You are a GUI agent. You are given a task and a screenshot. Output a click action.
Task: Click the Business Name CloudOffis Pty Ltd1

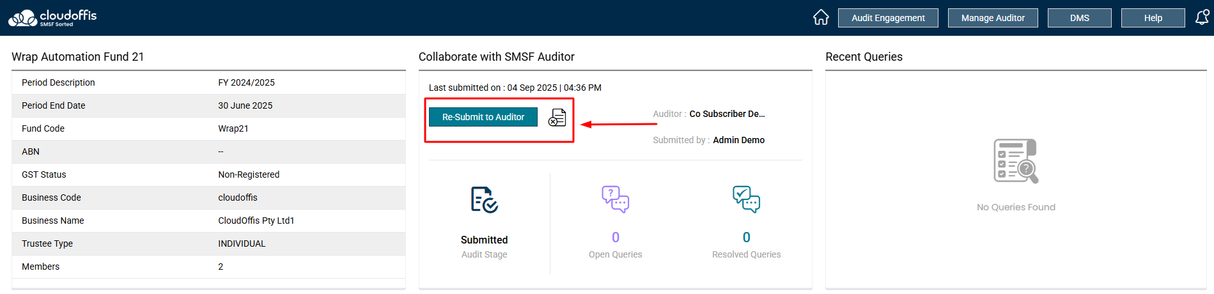(x=256, y=220)
